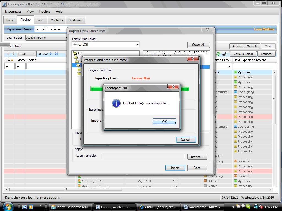Go to next page of pipeline
The image size is (282, 211).
point(51,54)
